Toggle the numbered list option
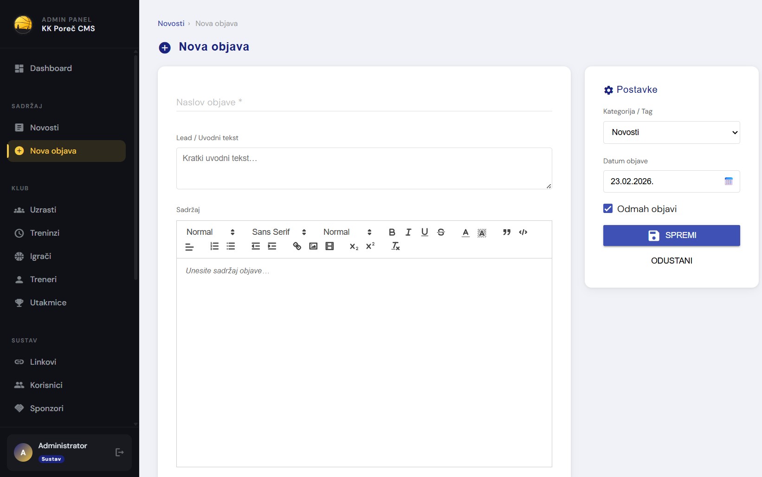Screen dimensions: 762x477 [214, 246]
